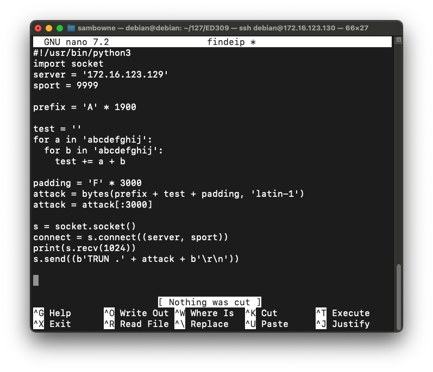This screenshot has height=372, width=433.
Task: Click the 'for b in' loop line
Action: point(104,150)
